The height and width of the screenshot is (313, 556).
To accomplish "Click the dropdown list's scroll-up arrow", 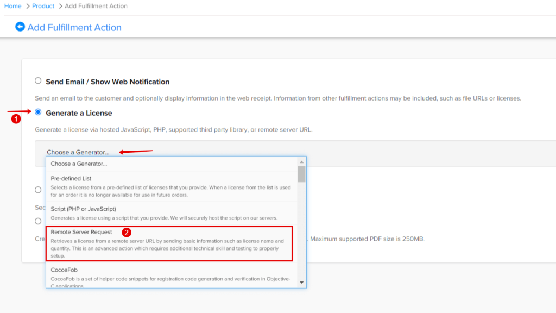I will coord(301,162).
